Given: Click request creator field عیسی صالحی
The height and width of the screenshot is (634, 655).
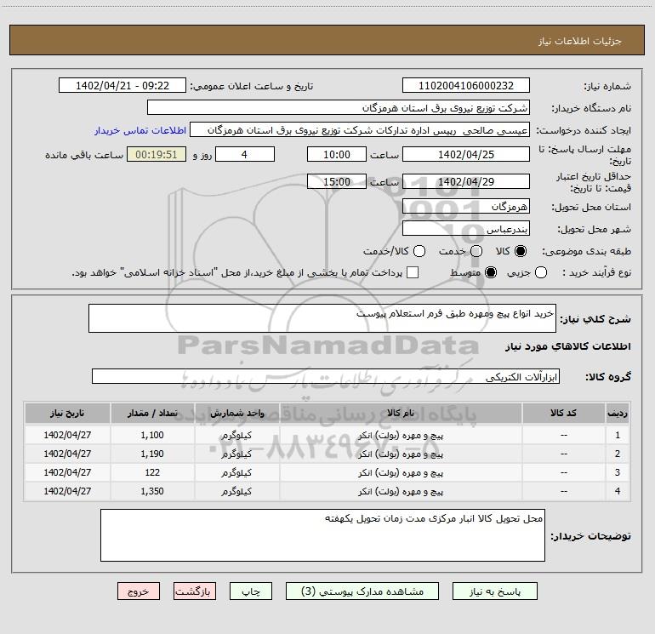Looking at the screenshot, I should (x=360, y=130).
